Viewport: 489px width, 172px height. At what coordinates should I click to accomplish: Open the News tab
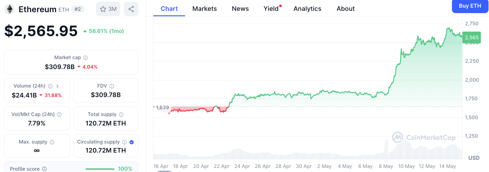[x=240, y=9]
